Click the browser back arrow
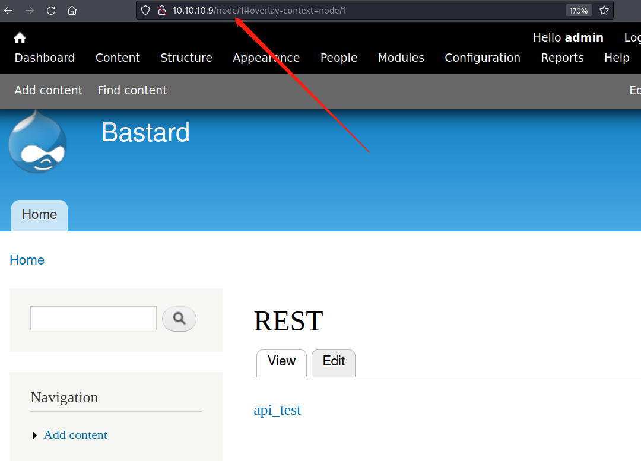This screenshot has width=641, height=461. tap(9, 10)
